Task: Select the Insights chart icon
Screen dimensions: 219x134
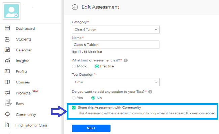Action: click(x=7, y=60)
